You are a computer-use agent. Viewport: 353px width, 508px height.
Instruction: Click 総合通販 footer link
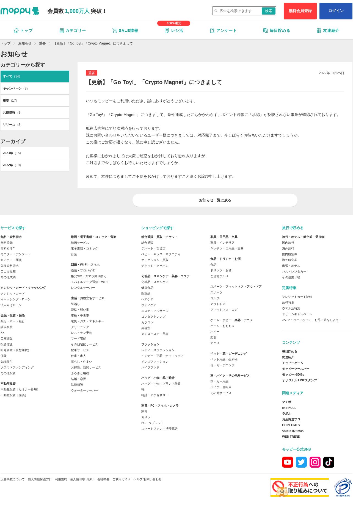tap(147, 243)
